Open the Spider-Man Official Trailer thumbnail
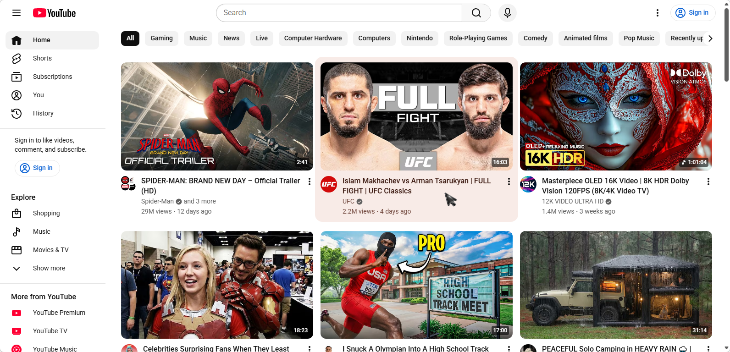The image size is (730, 352). tap(217, 116)
